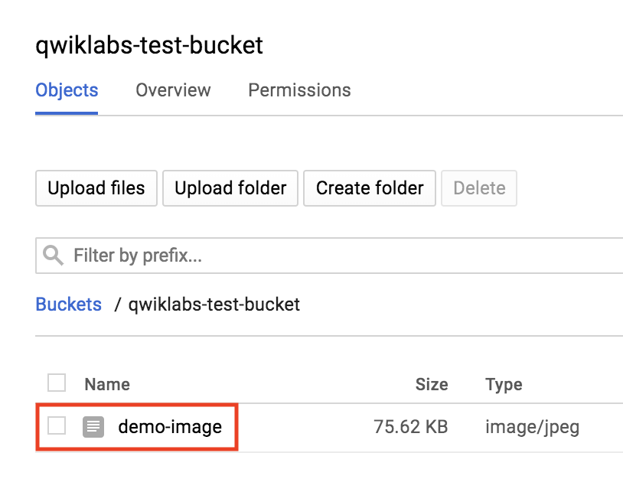This screenshot has width=623, height=479.
Task: Open the demo-image object
Action: pos(170,426)
